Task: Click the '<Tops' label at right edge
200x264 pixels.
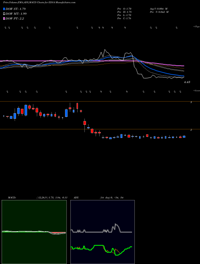Action: point(197,27)
